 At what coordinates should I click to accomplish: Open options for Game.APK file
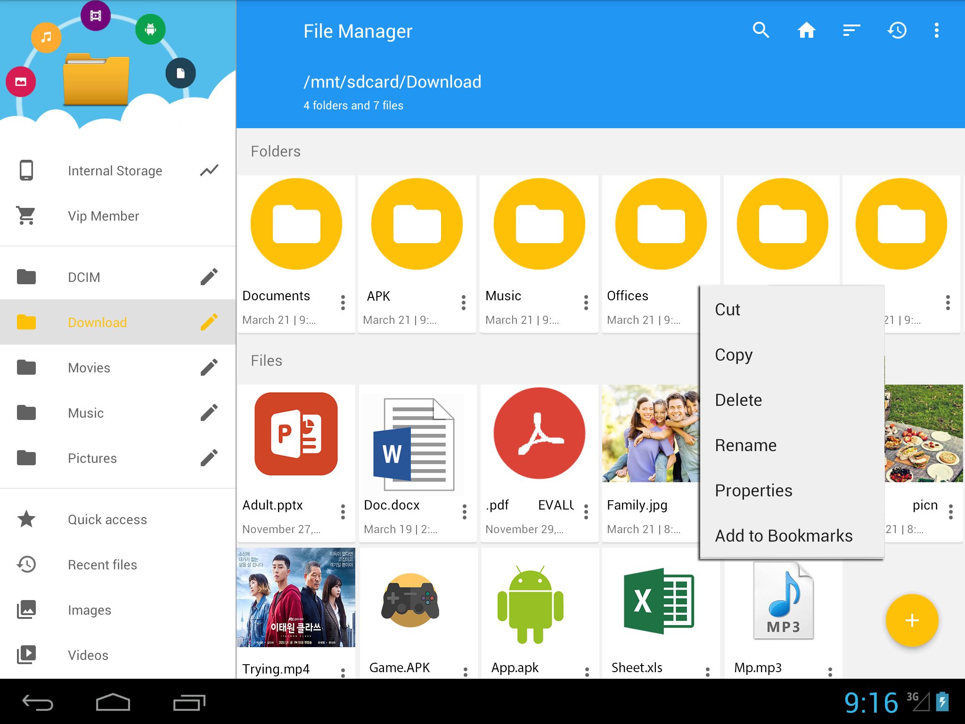pos(466,672)
